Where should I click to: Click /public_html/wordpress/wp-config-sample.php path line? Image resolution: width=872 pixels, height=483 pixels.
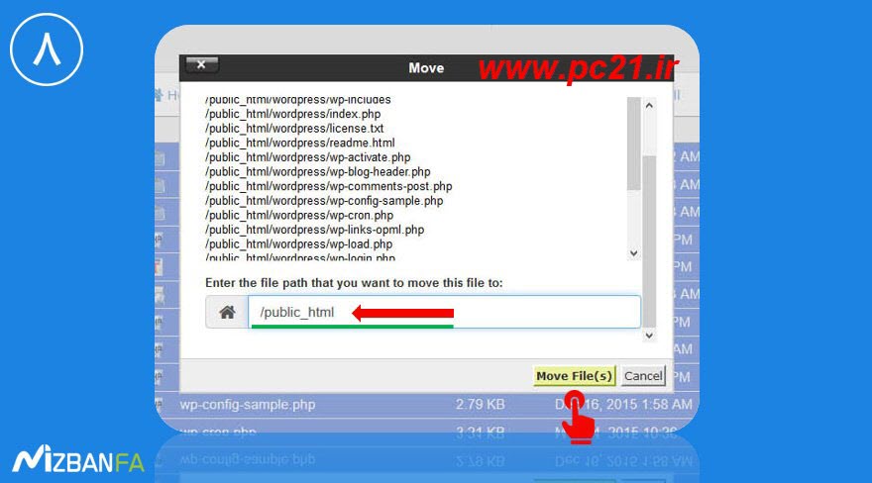[x=324, y=200]
